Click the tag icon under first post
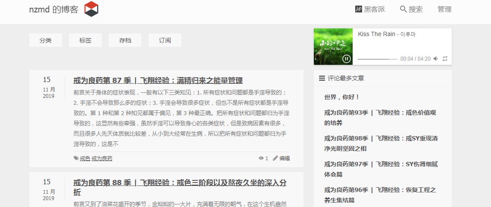491x207 pixels. [76, 158]
